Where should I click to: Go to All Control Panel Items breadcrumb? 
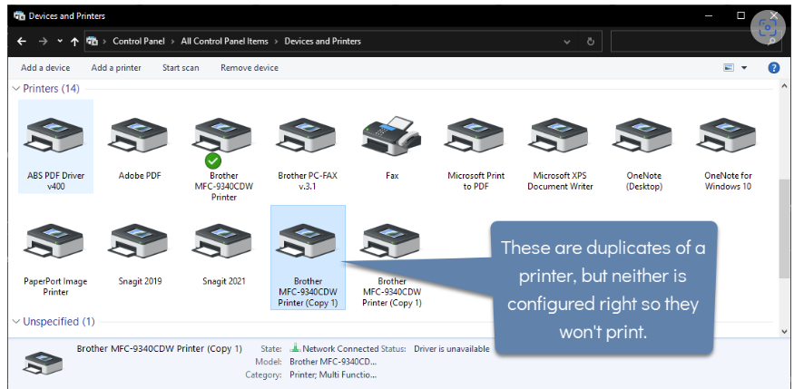[x=224, y=42]
